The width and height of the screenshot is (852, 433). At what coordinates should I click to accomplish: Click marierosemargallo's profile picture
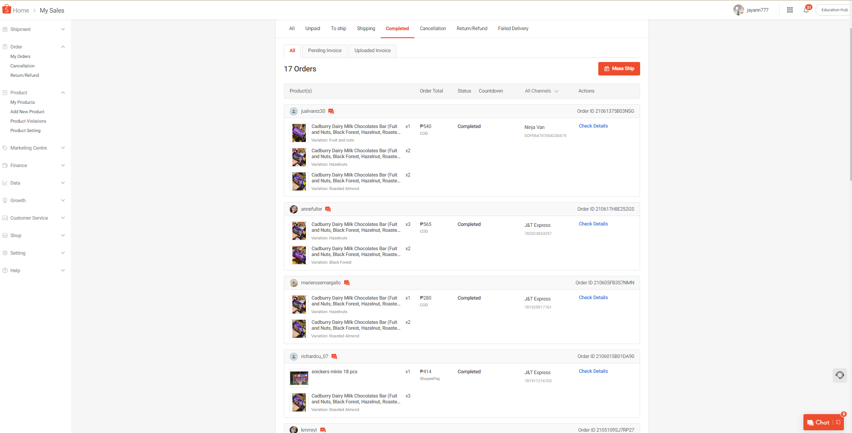[294, 283]
